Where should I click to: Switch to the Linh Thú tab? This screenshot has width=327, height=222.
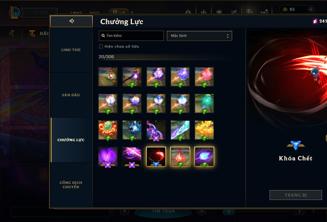[x=71, y=50]
